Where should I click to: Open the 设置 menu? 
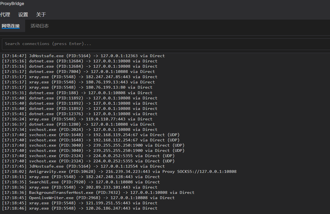point(23,15)
